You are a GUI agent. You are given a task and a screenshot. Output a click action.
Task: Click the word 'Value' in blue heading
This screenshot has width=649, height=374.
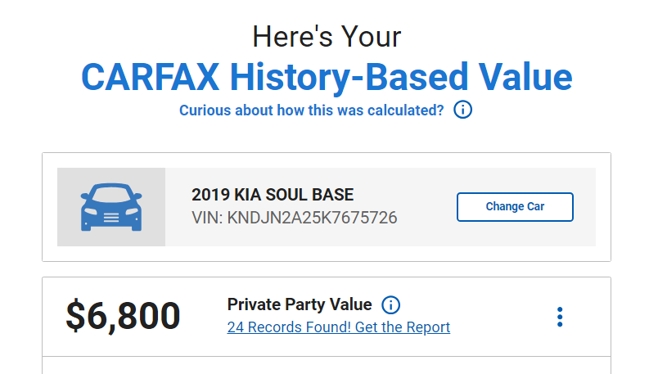525,77
